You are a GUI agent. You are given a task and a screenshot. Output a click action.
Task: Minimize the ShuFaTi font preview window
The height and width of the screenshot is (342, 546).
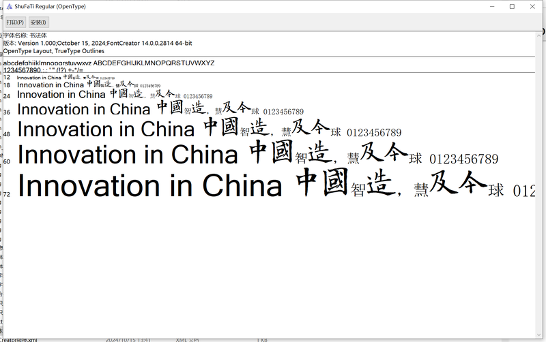click(492, 6)
